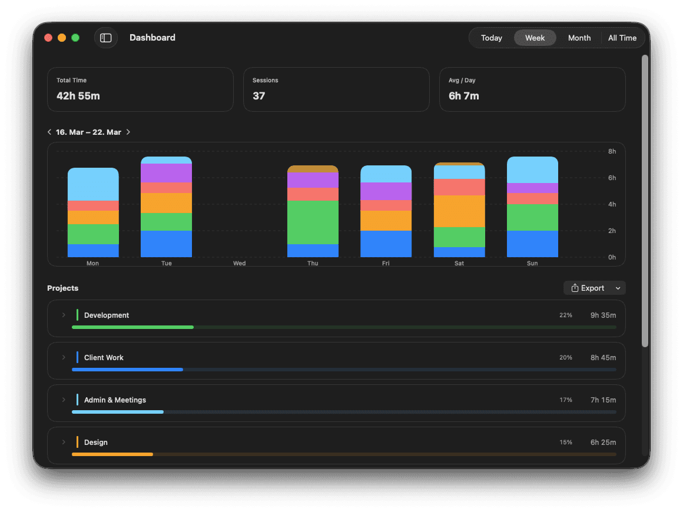Expand the Development project row
The height and width of the screenshot is (512, 683).
coord(64,315)
